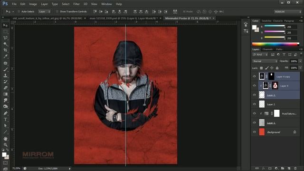The width and height of the screenshot is (304, 171).
Task: Select the Magic Wand tool
Action: 5,44
